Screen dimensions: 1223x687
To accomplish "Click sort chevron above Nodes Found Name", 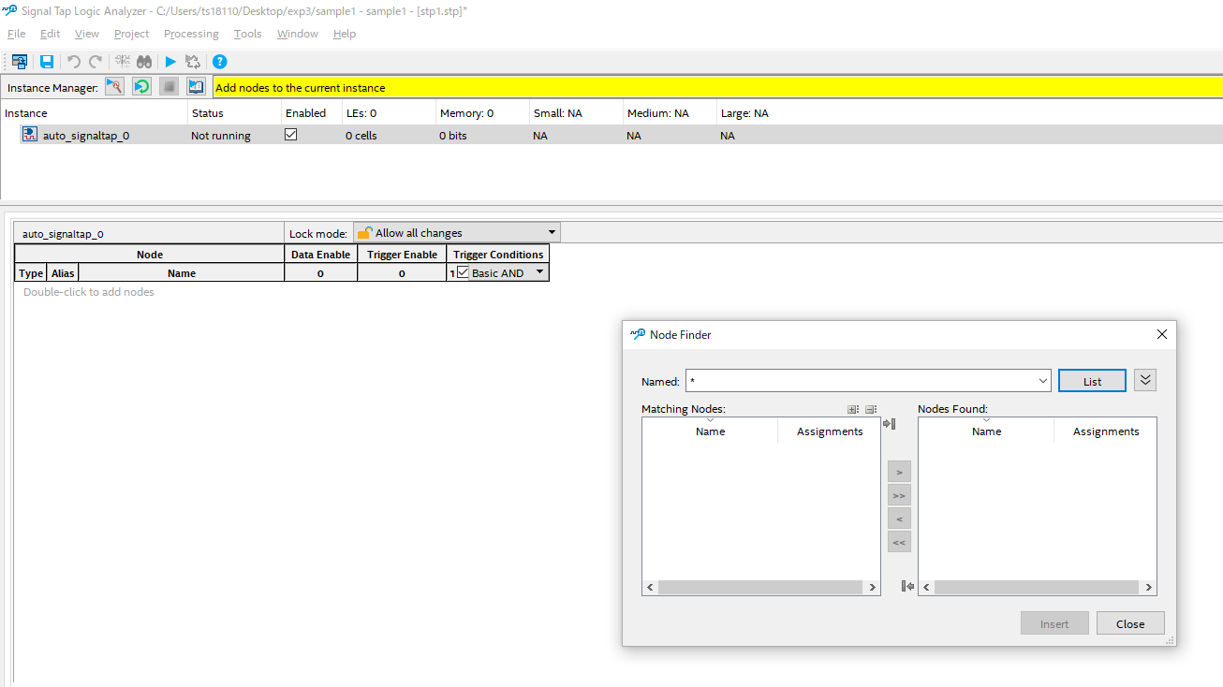I will 986,420.
